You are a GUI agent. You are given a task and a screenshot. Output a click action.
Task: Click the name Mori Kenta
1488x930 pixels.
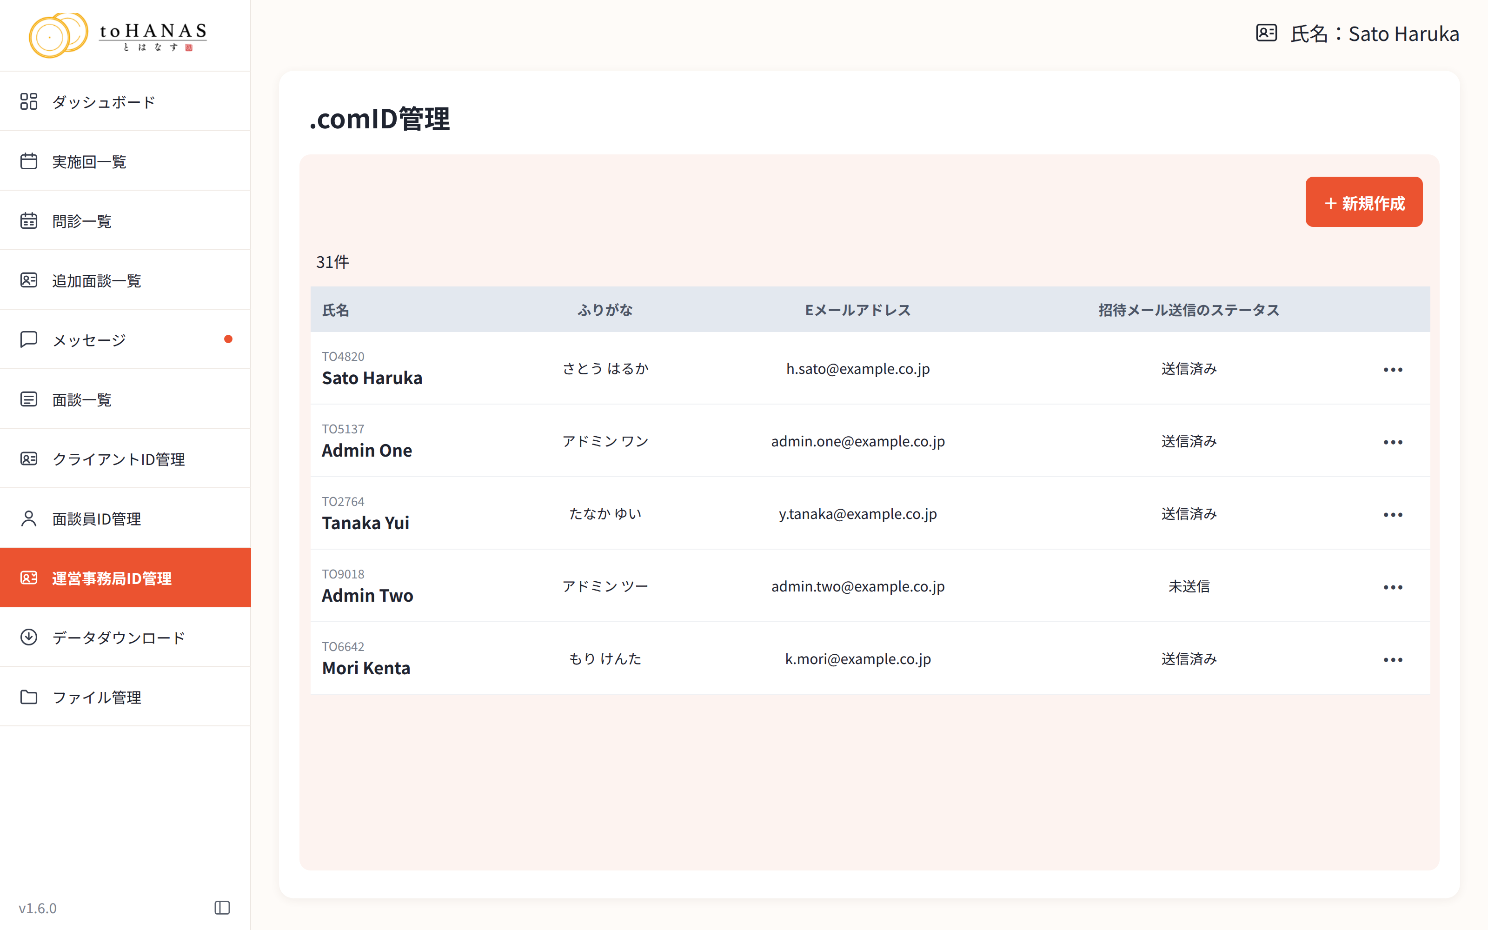[x=366, y=668]
